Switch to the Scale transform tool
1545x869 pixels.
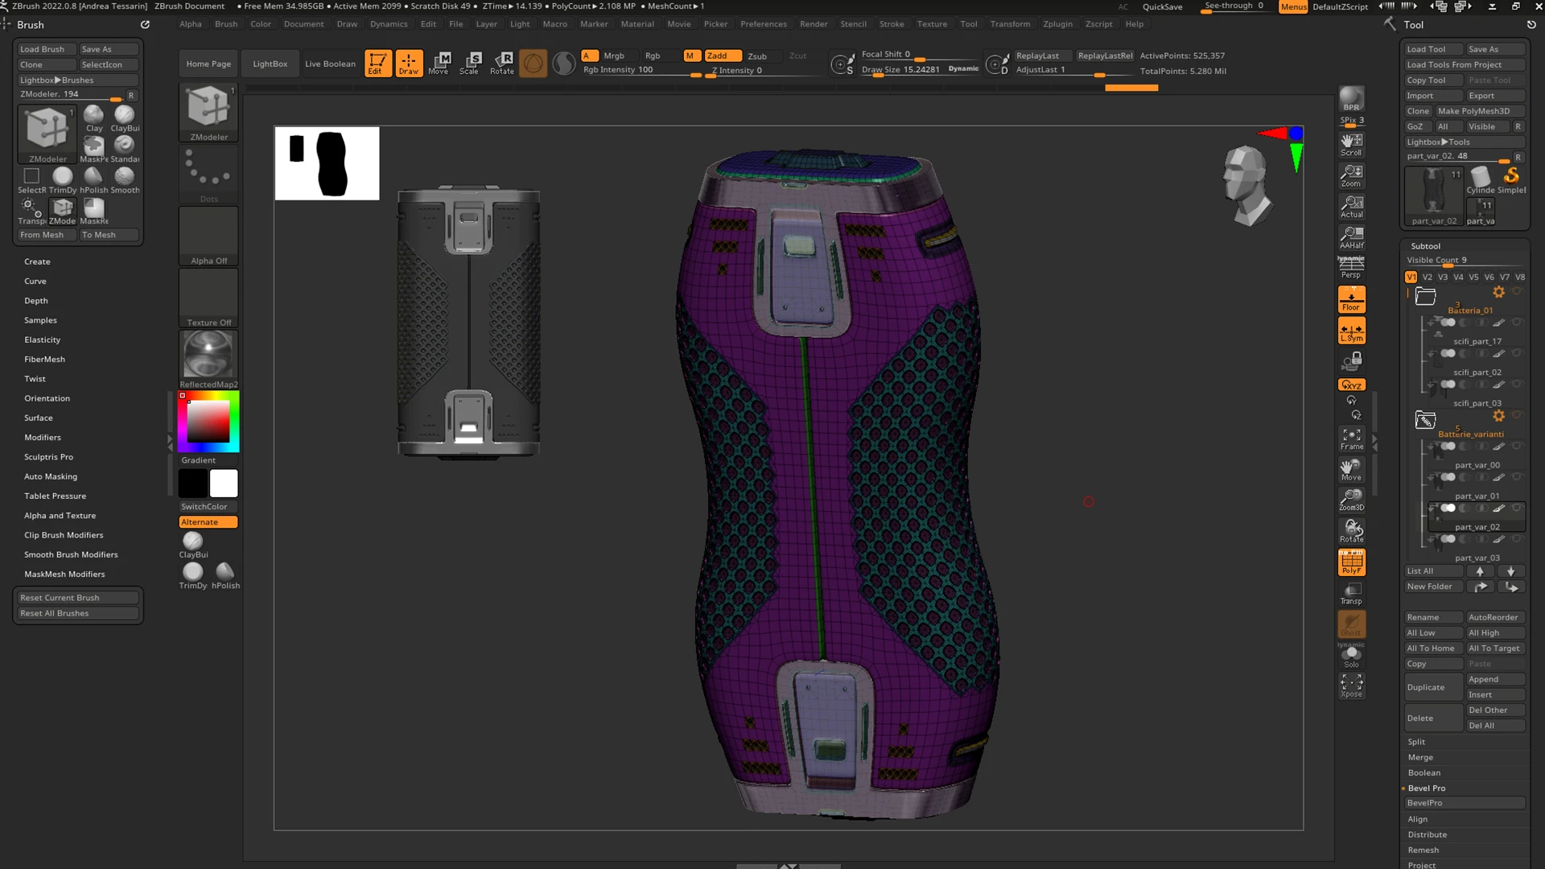coord(470,63)
